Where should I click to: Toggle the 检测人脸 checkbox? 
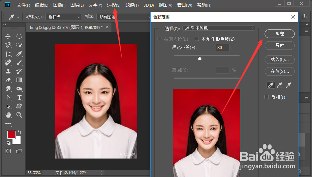159,39
